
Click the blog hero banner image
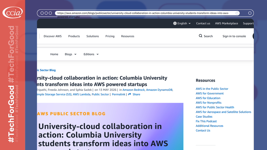pos(110,126)
